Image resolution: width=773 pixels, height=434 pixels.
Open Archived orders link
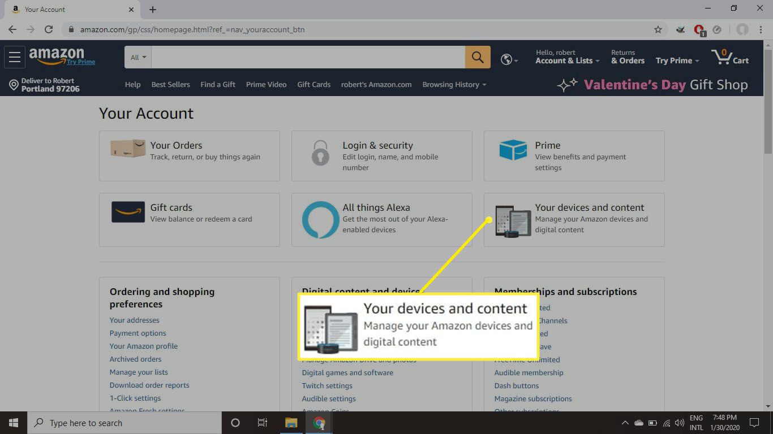(x=135, y=359)
